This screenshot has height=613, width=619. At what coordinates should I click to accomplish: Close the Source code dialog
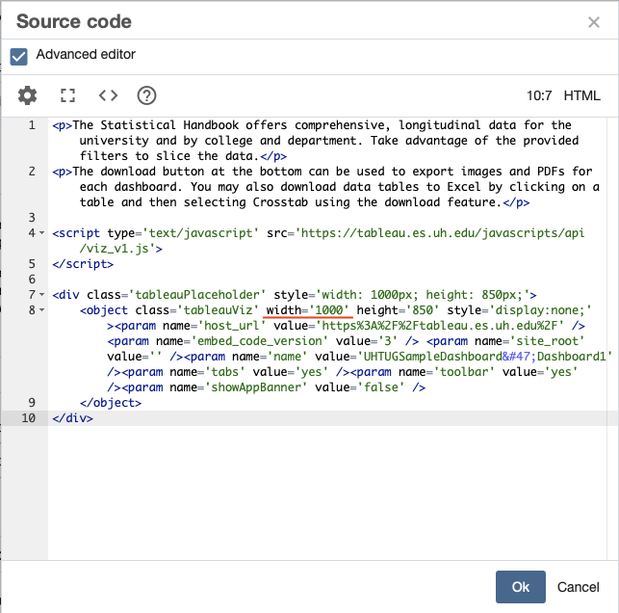click(594, 22)
